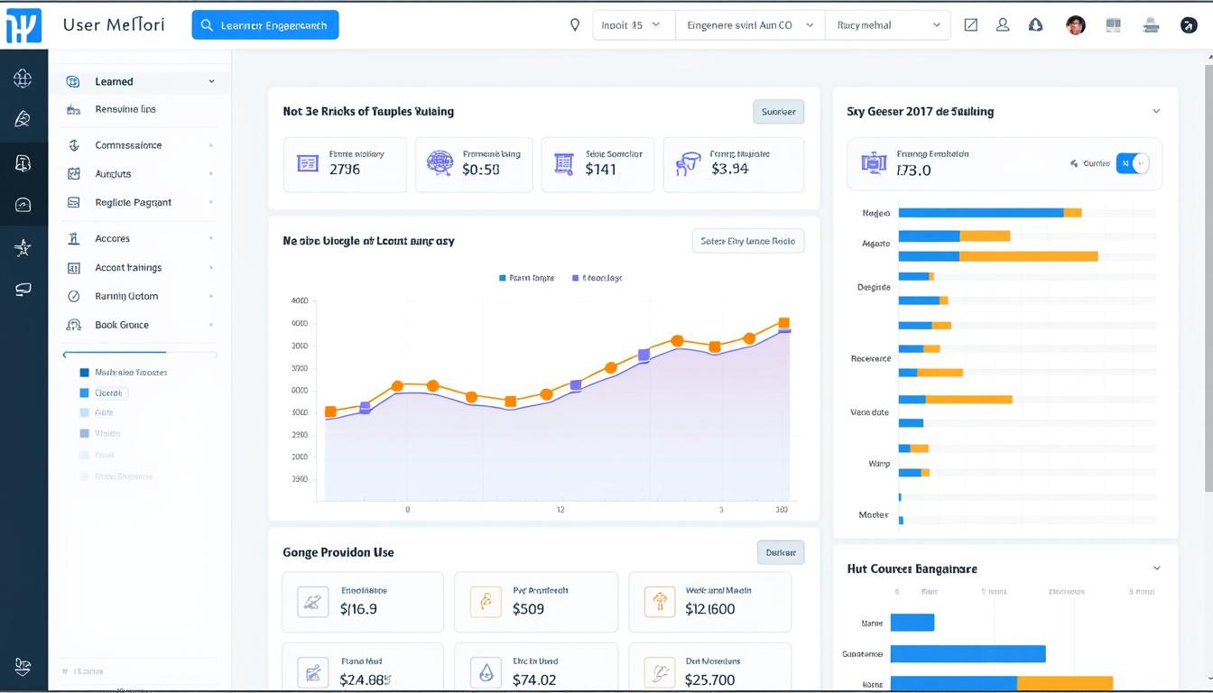Open the 'Inooit 45' dropdown
Viewport: 1213px width, 693px height.
coord(633,25)
